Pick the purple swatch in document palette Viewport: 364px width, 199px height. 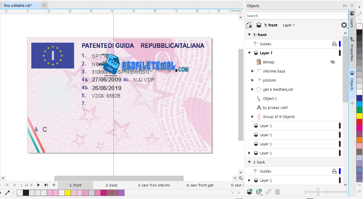121,193
